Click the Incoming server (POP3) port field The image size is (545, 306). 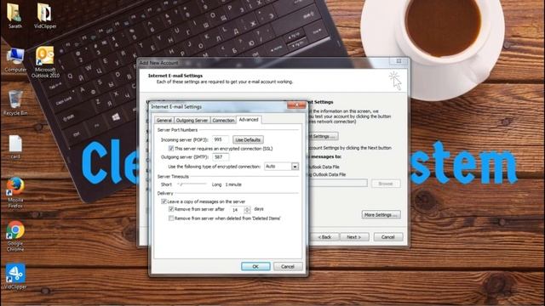(x=221, y=139)
